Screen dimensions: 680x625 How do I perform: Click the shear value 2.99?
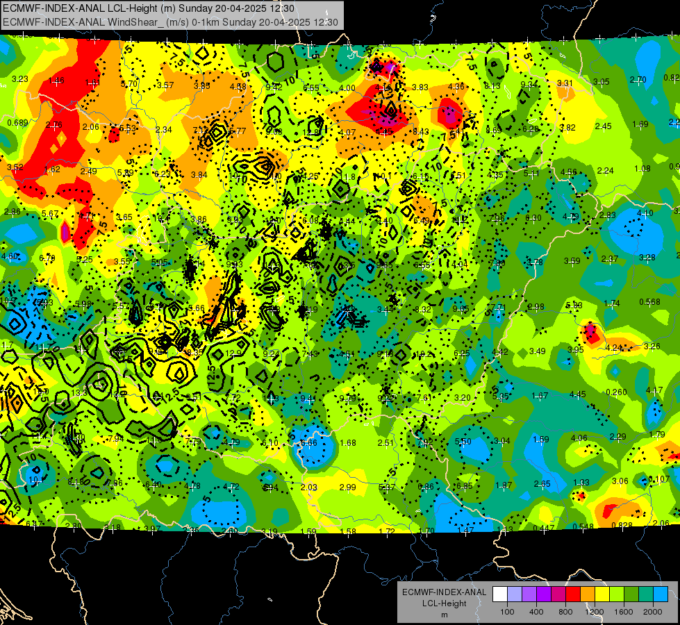pos(348,487)
